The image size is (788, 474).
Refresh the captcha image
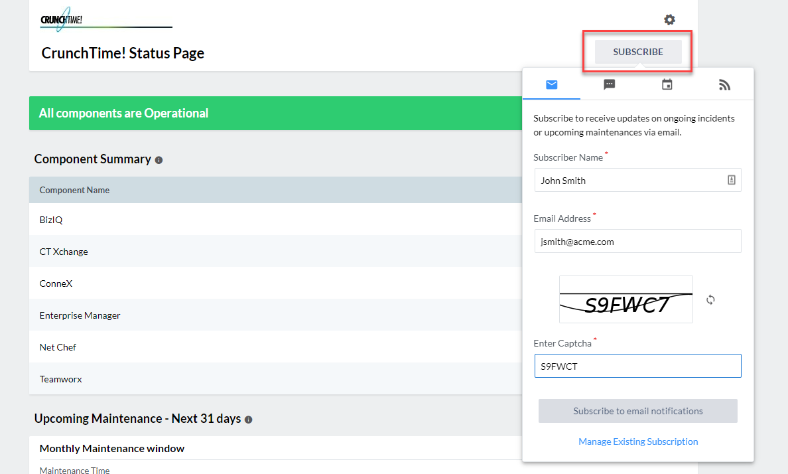[x=710, y=300]
